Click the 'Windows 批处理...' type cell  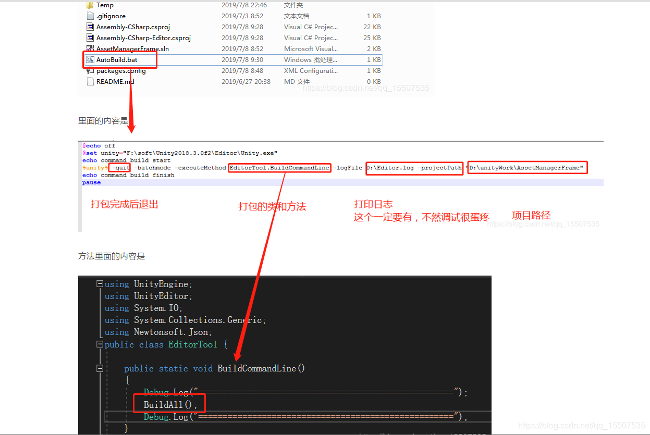pyautogui.click(x=311, y=60)
